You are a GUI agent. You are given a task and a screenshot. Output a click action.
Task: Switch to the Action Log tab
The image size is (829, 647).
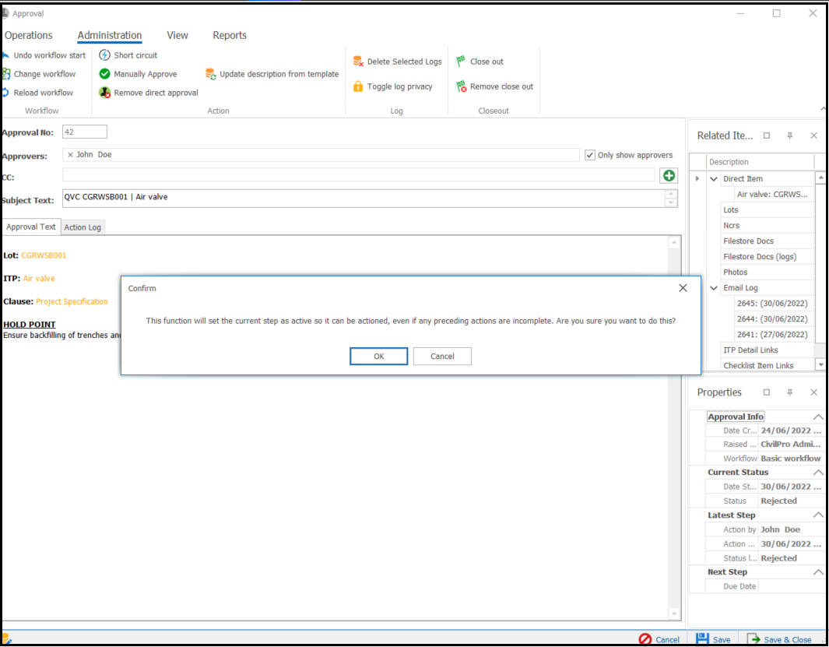[83, 227]
